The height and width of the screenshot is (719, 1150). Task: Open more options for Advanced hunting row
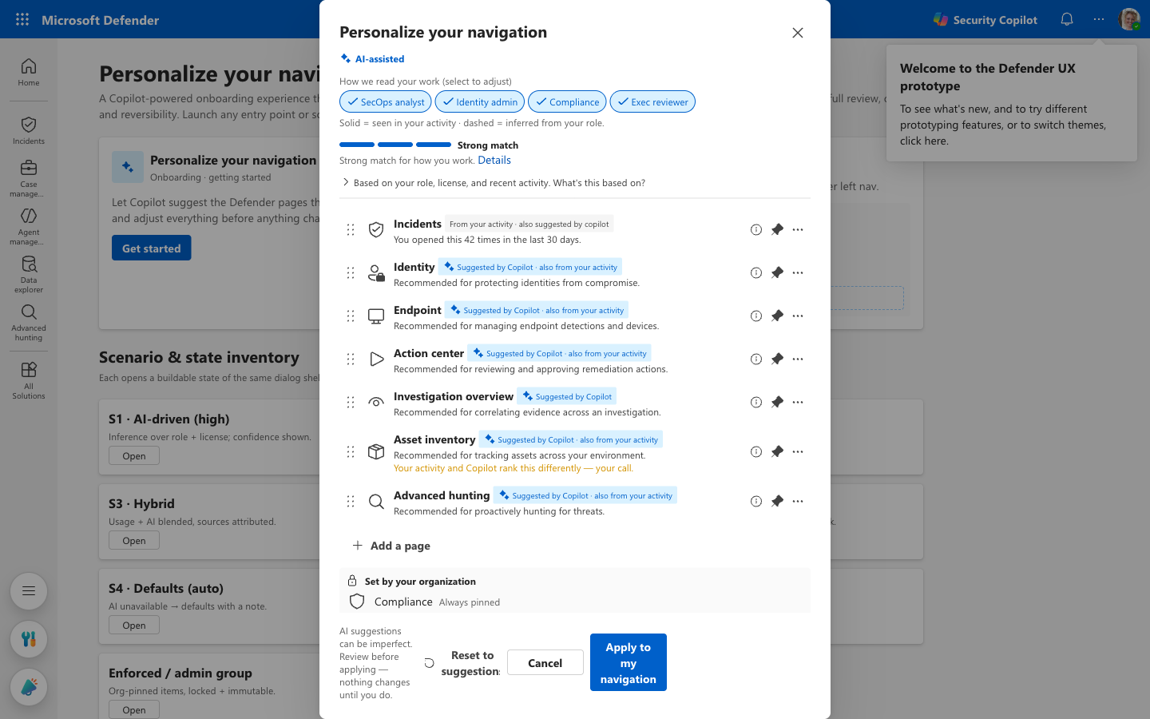[798, 501]
